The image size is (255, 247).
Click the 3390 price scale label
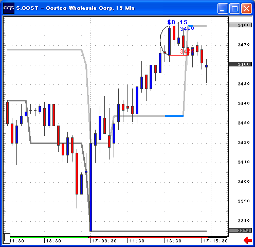pyautogui.click(x=244, y=201)
